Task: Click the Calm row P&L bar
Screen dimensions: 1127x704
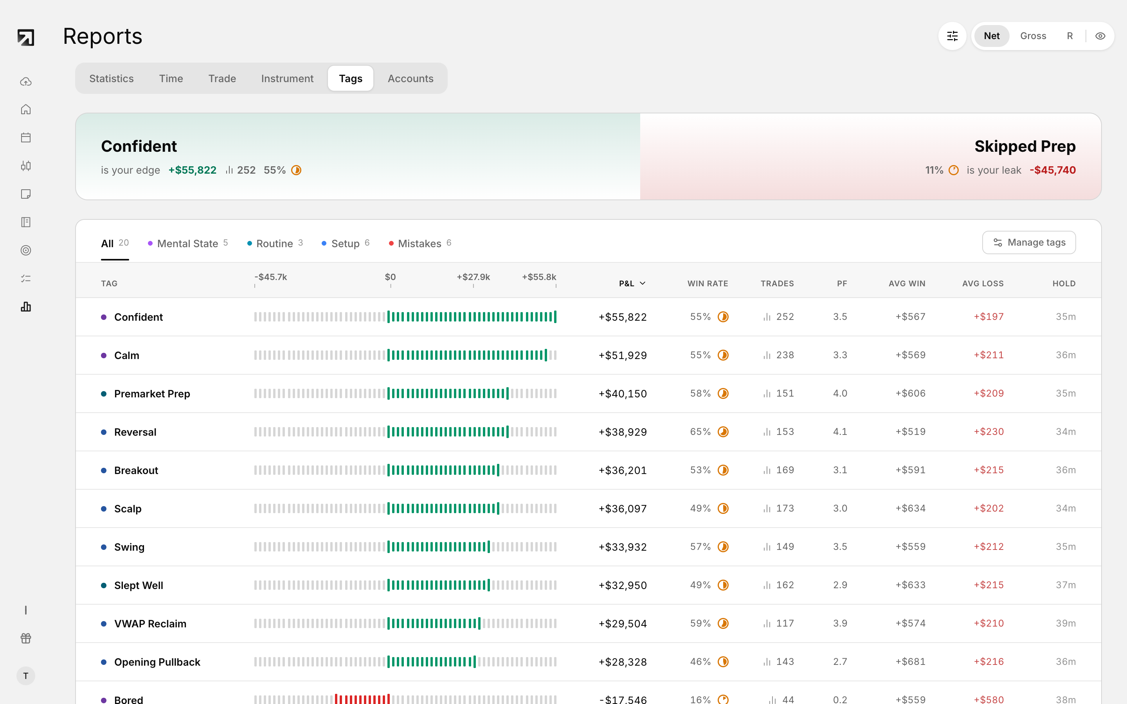Action: (405, 355)
